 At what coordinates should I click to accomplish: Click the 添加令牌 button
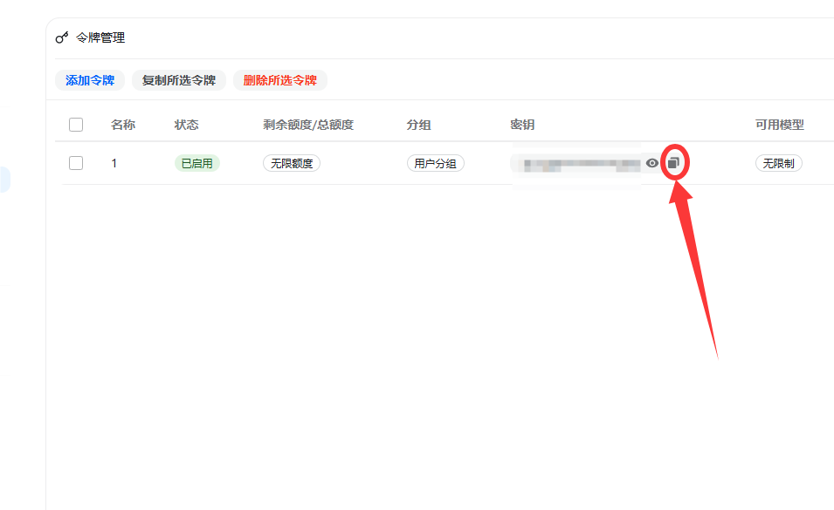click(89, 79)
